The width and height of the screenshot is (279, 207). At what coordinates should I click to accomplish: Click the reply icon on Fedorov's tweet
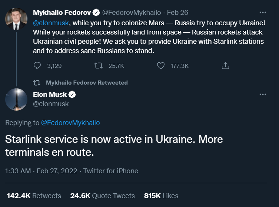coord(37,66)
